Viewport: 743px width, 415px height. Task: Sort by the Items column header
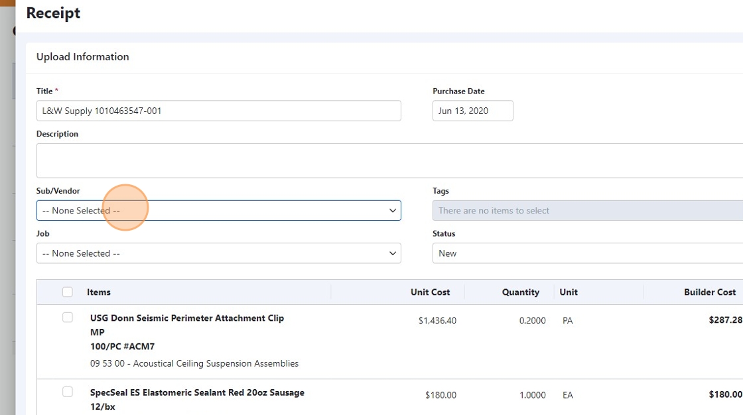coord(99,292)
